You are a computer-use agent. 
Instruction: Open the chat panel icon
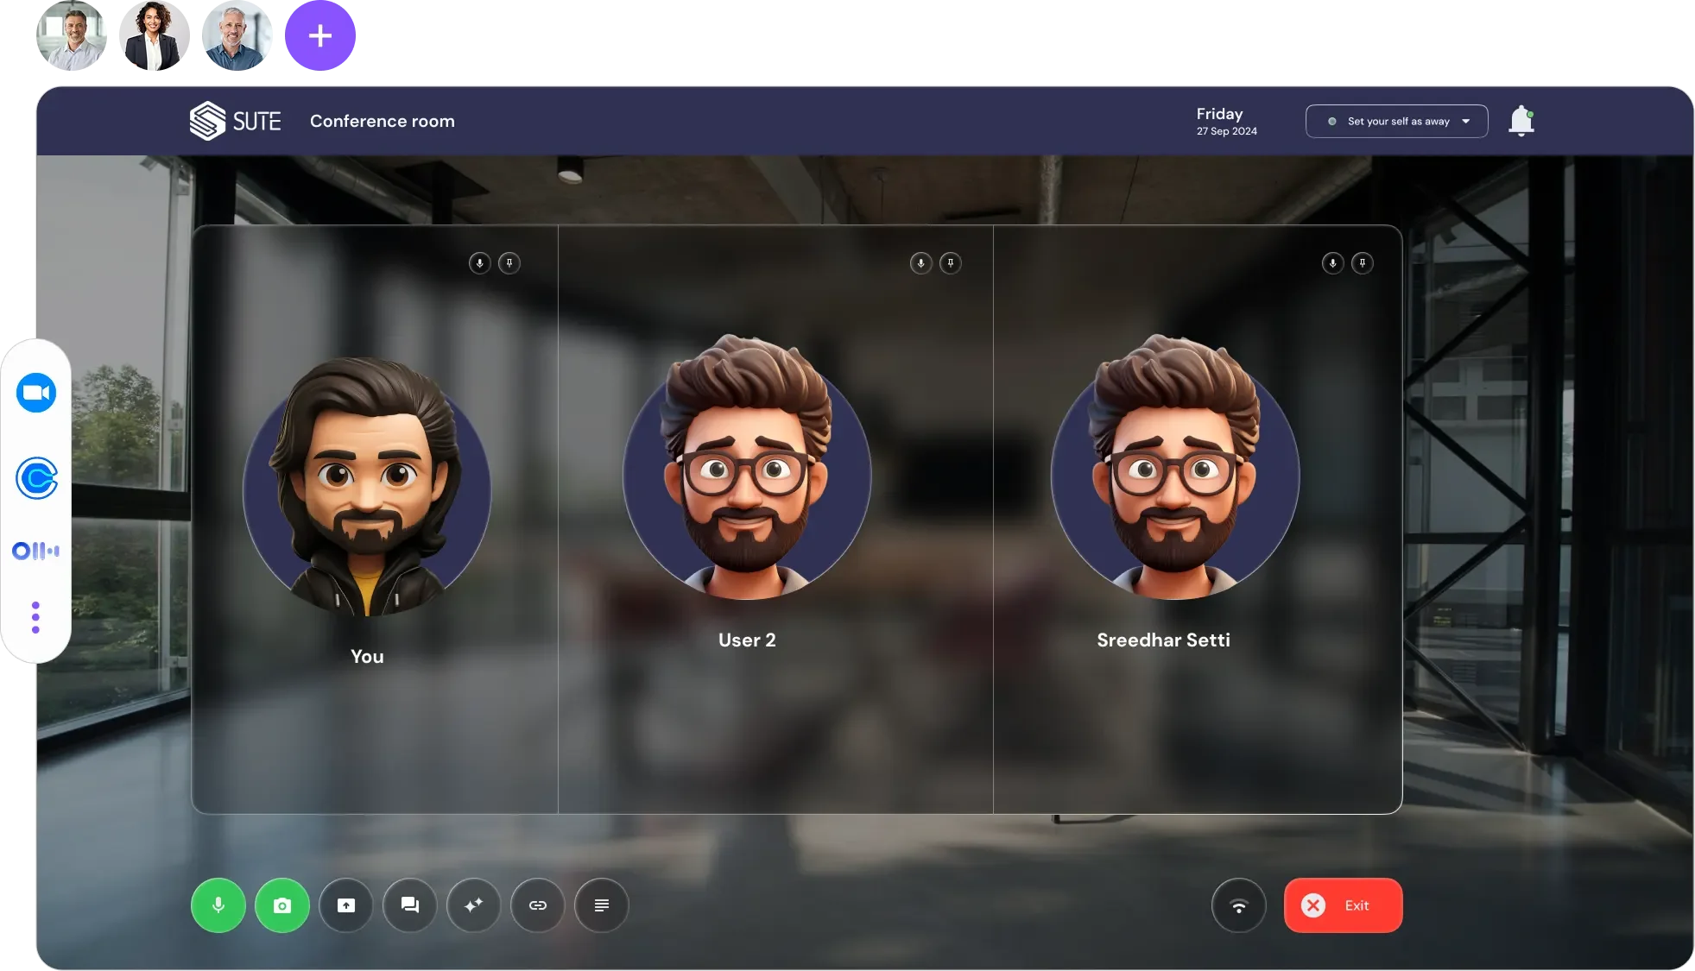click(x=409, y=905)
